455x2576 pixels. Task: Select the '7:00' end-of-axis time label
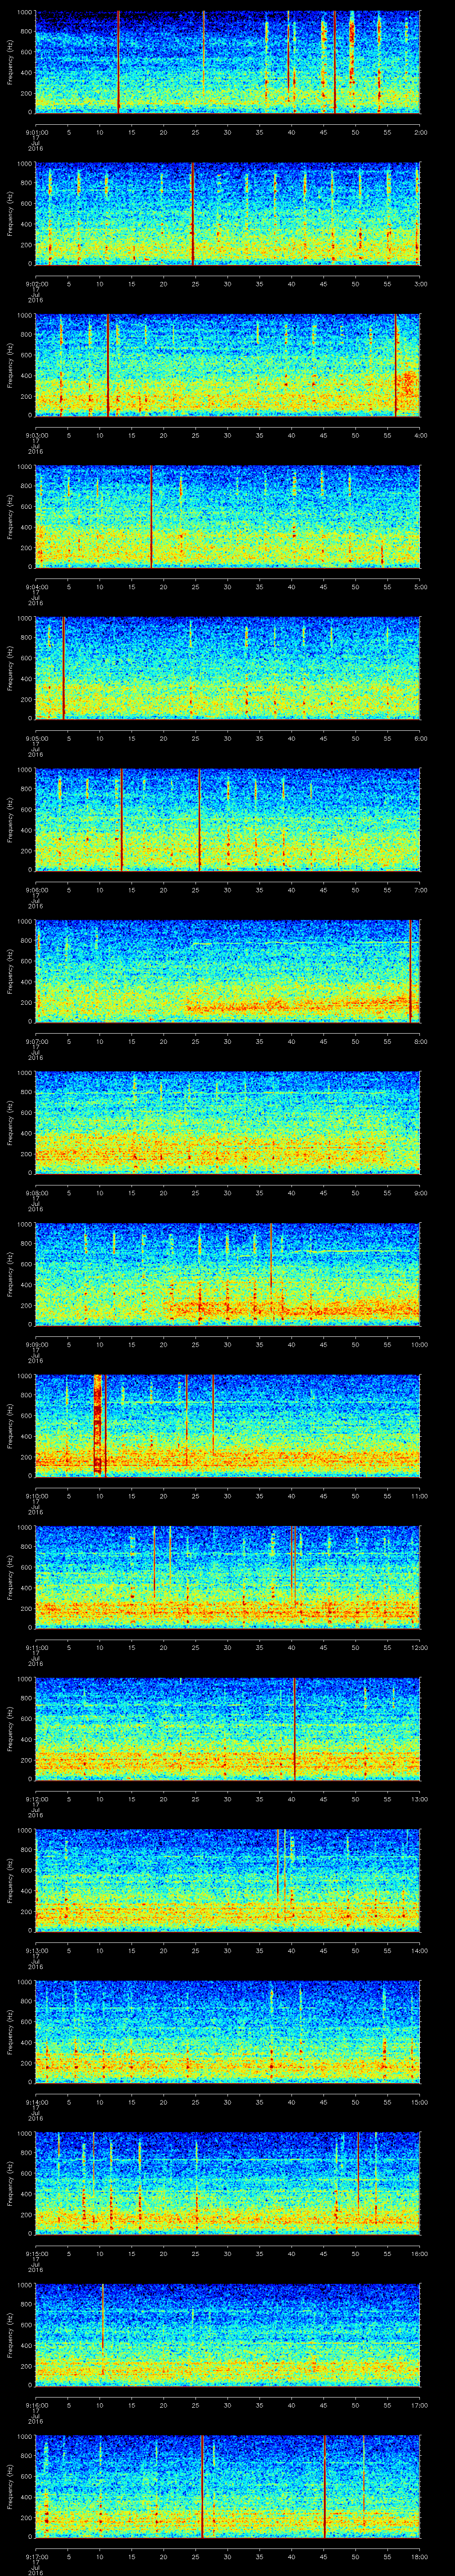(x=421, y=890)
